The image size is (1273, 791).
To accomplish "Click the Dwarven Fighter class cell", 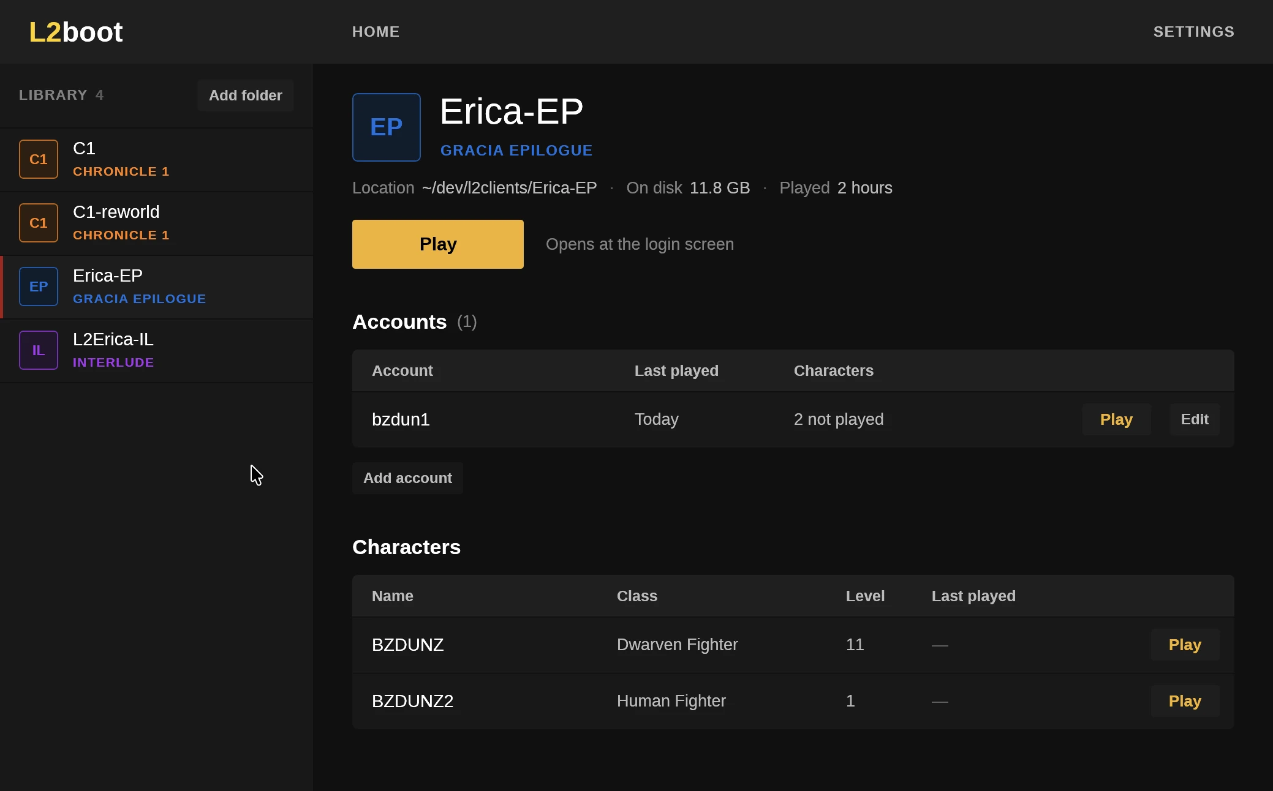I will click(678, 645).
